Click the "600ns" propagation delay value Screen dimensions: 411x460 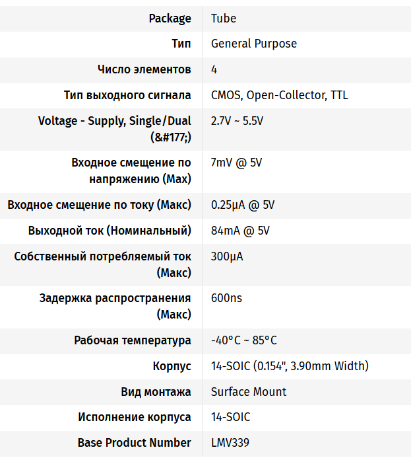(226, 298)
